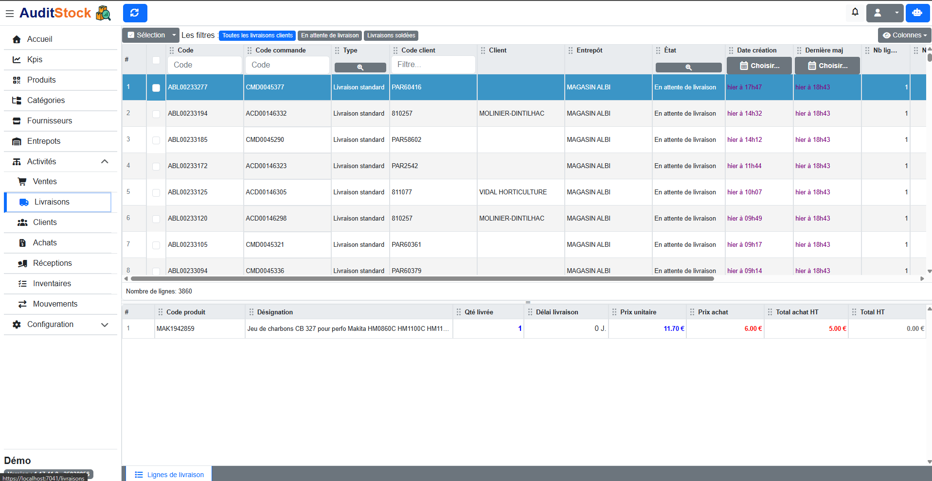Toggle the select-all header checkbox

(x=156, y=60)
